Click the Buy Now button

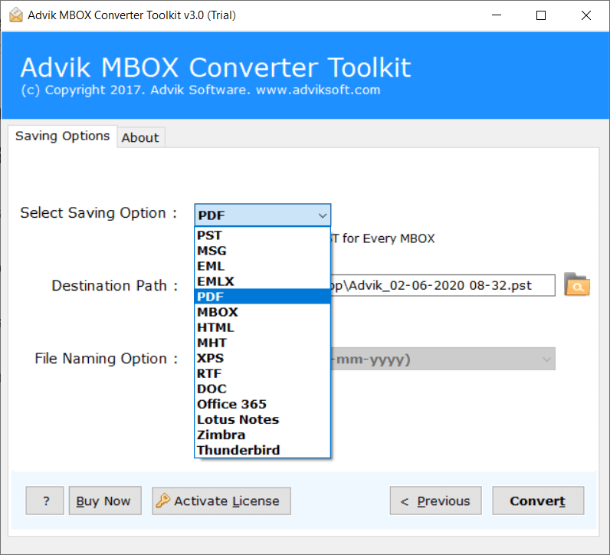pyautogui.click(x=105, y=501)
